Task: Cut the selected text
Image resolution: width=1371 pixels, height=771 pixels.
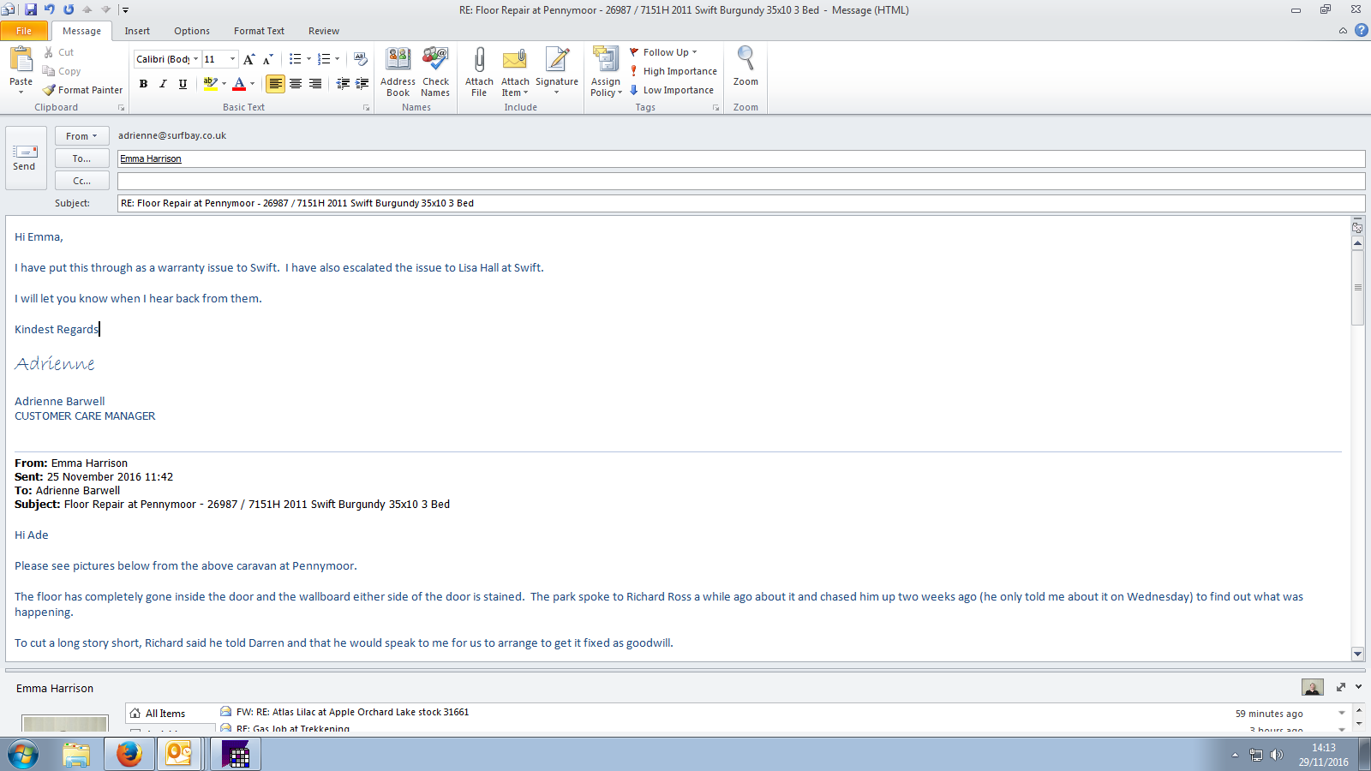Action: click(58, 52)
